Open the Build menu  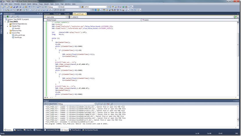tap(29, 4)
